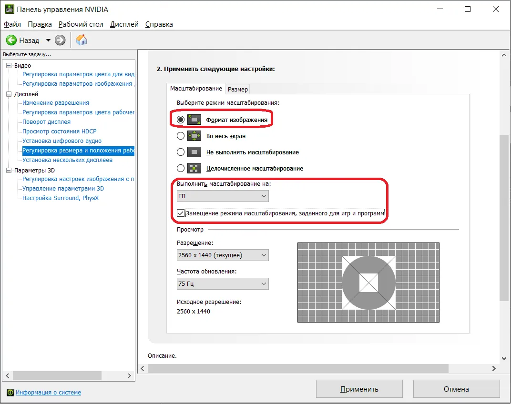
Task: Open Регулировка параметров изображения task
Action: tap(78, 84)
